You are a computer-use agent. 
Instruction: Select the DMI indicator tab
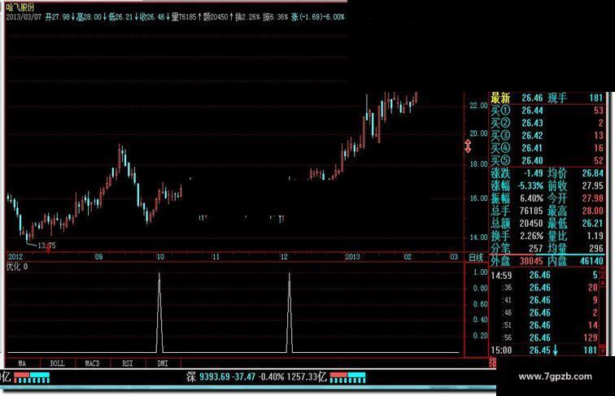[x=163, y=363]
